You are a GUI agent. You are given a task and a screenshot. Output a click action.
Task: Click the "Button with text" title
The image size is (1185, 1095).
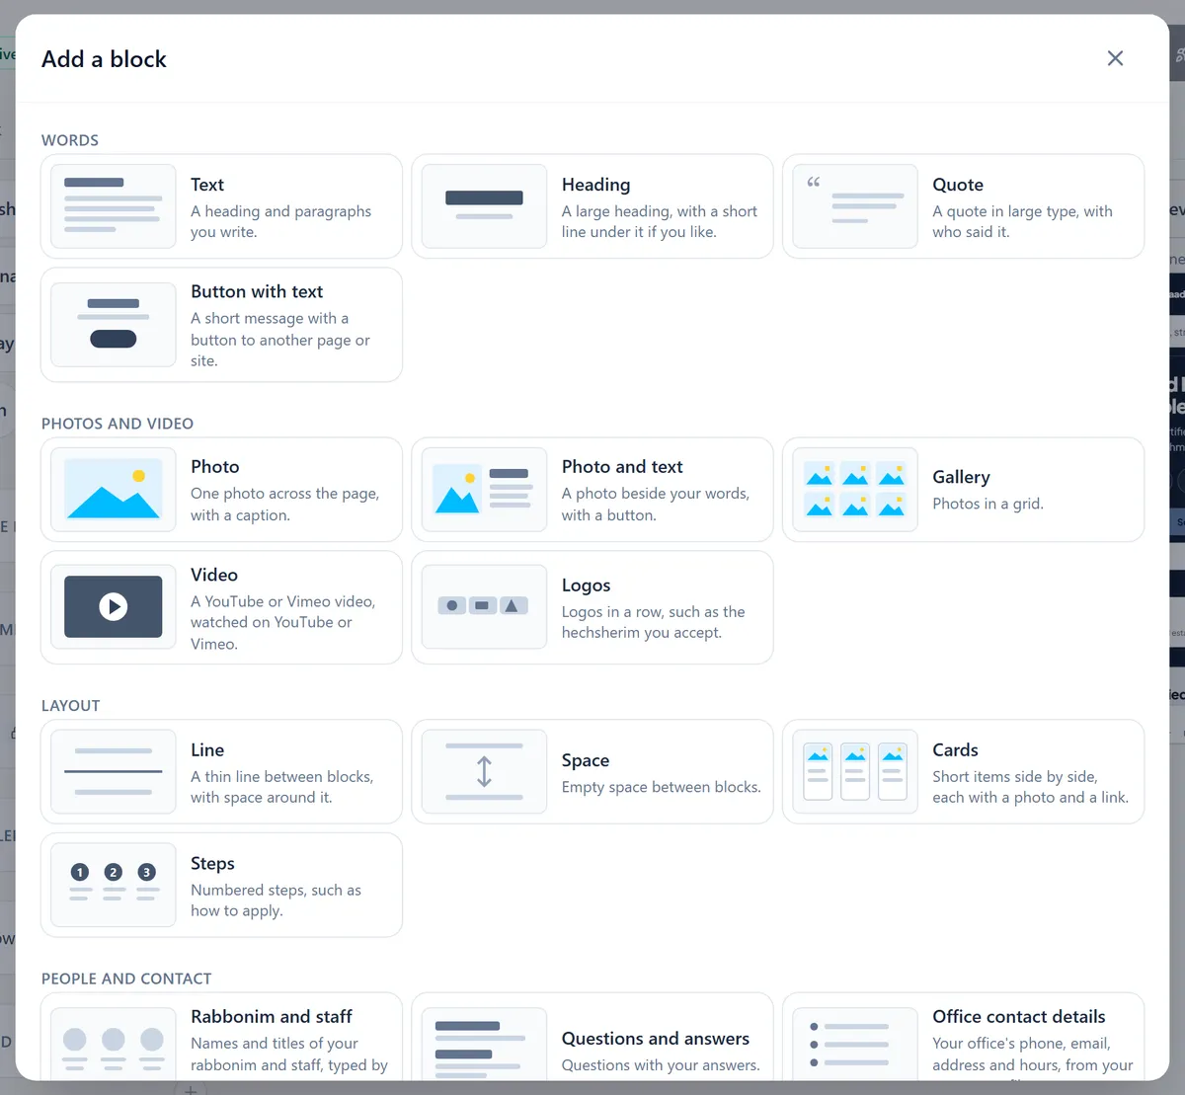pyautogui.click(x=257, y=291)
